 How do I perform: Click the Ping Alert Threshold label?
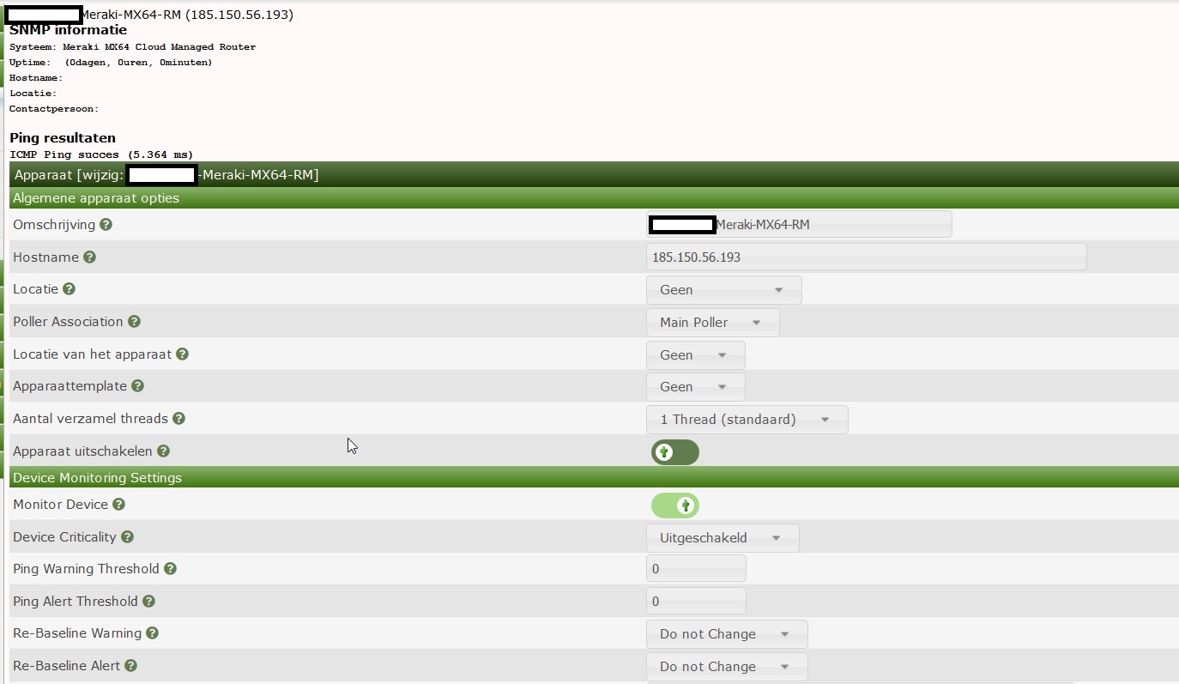76,602
